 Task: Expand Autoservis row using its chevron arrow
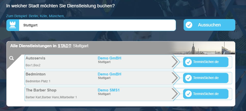175,62
